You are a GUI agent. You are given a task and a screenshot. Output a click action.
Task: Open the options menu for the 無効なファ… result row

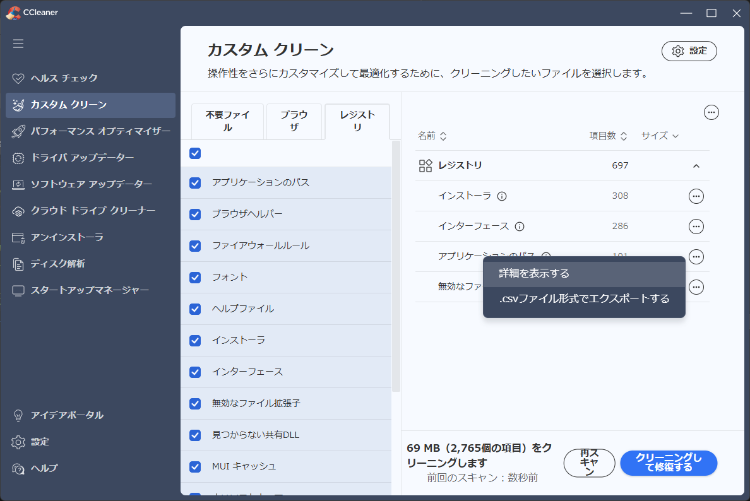pos(696,287)
